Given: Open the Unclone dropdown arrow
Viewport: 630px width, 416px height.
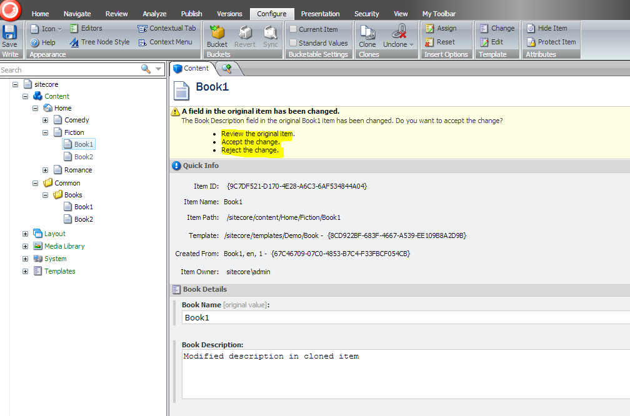Looking at the screenshot, I should coord(411,44).
